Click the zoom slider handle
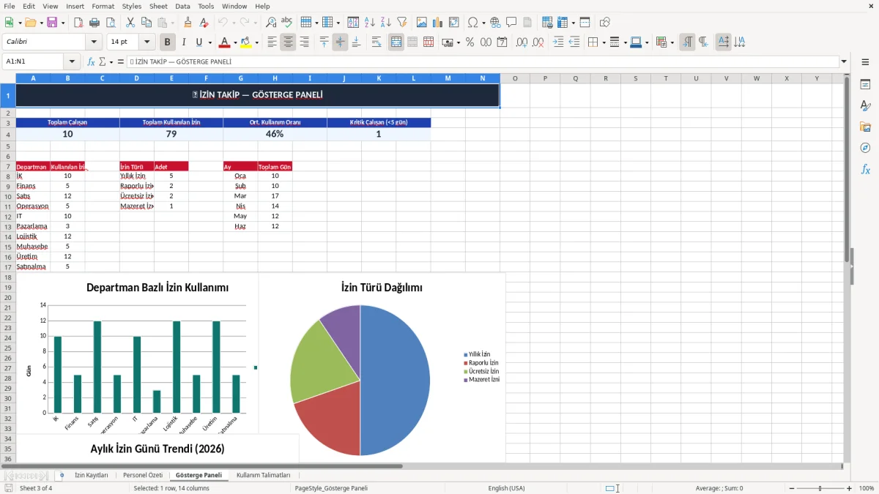 pos(820,488)
